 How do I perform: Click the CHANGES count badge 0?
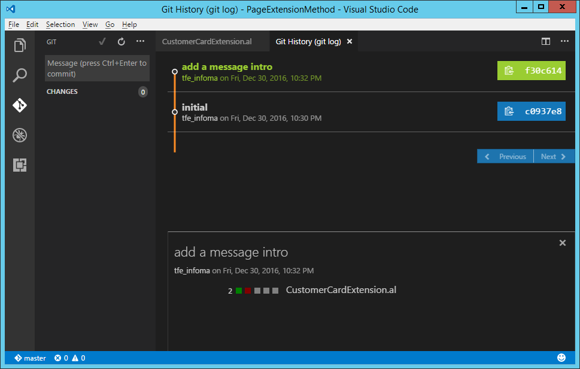(143, 92)
